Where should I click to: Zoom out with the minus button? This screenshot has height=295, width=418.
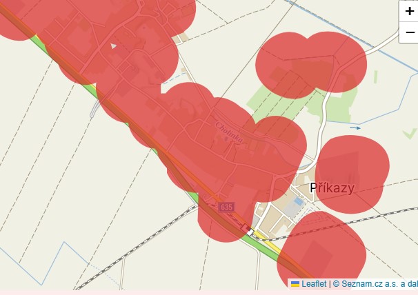point(409,32)
